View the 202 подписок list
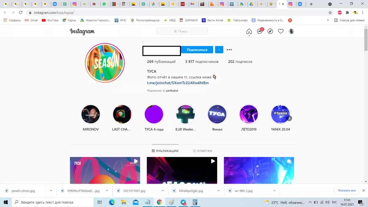Image resolution: width=368 pixels, height=207 pixels. click(240, 62)
